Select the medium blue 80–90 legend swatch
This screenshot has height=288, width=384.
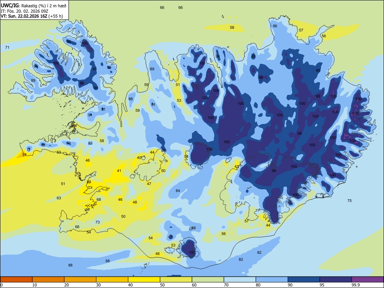click(272, 280)
